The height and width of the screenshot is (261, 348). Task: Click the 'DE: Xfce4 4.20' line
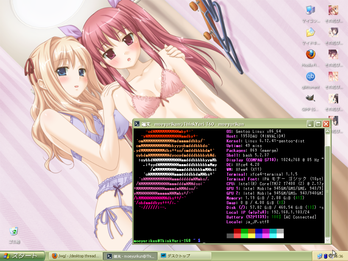(x=243, y=165)
